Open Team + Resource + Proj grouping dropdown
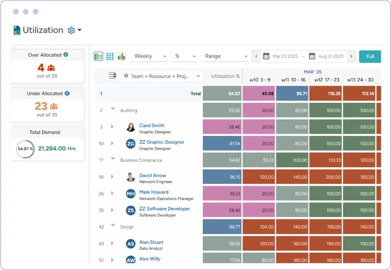Image resolution: width=391 pixels, height=270 pixels. 162,76
